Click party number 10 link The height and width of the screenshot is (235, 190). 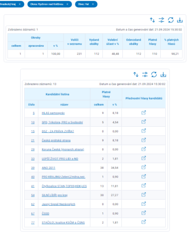point(33,122)
